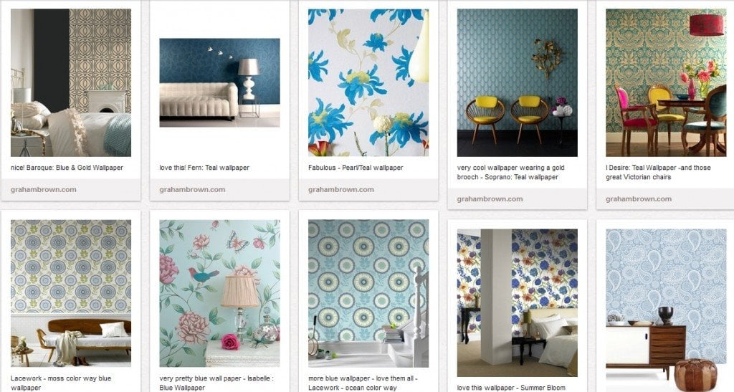This screenshot has width=734, height=392.
Task: Click grahambrown.com link under Fern pin
Action: (192, 189)
